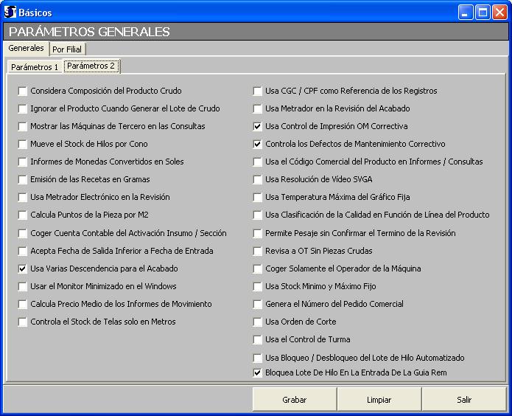Click the Salir button to exit
512x416 pixels.
[464, 400]
